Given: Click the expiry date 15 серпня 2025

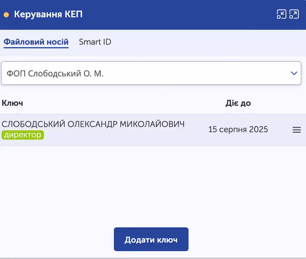Looking at the screenshot, I should [x=238, y=129].
